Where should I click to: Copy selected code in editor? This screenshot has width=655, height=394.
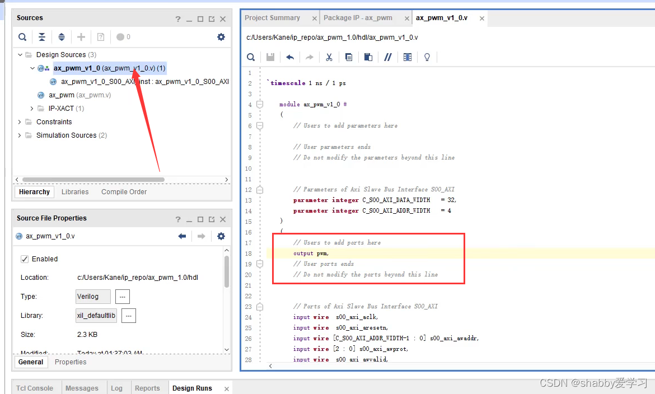[x=348, y=57]
